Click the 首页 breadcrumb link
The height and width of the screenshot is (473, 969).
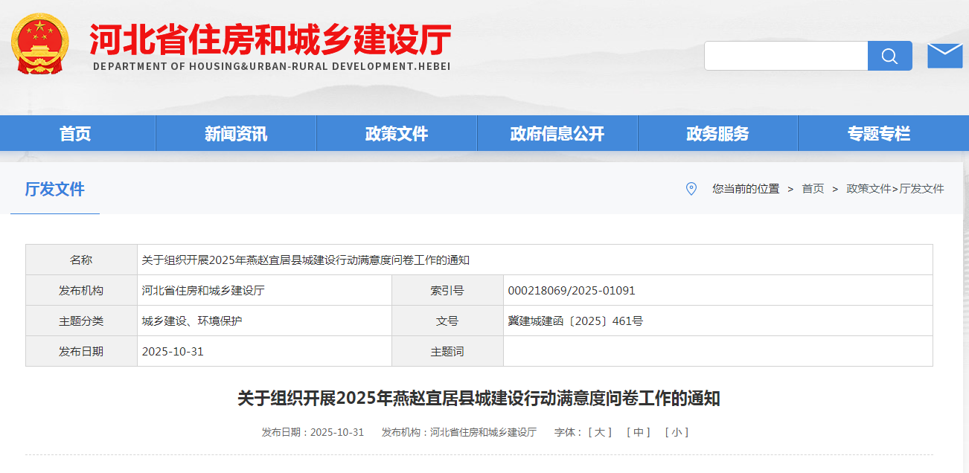[x=813, y=189]
